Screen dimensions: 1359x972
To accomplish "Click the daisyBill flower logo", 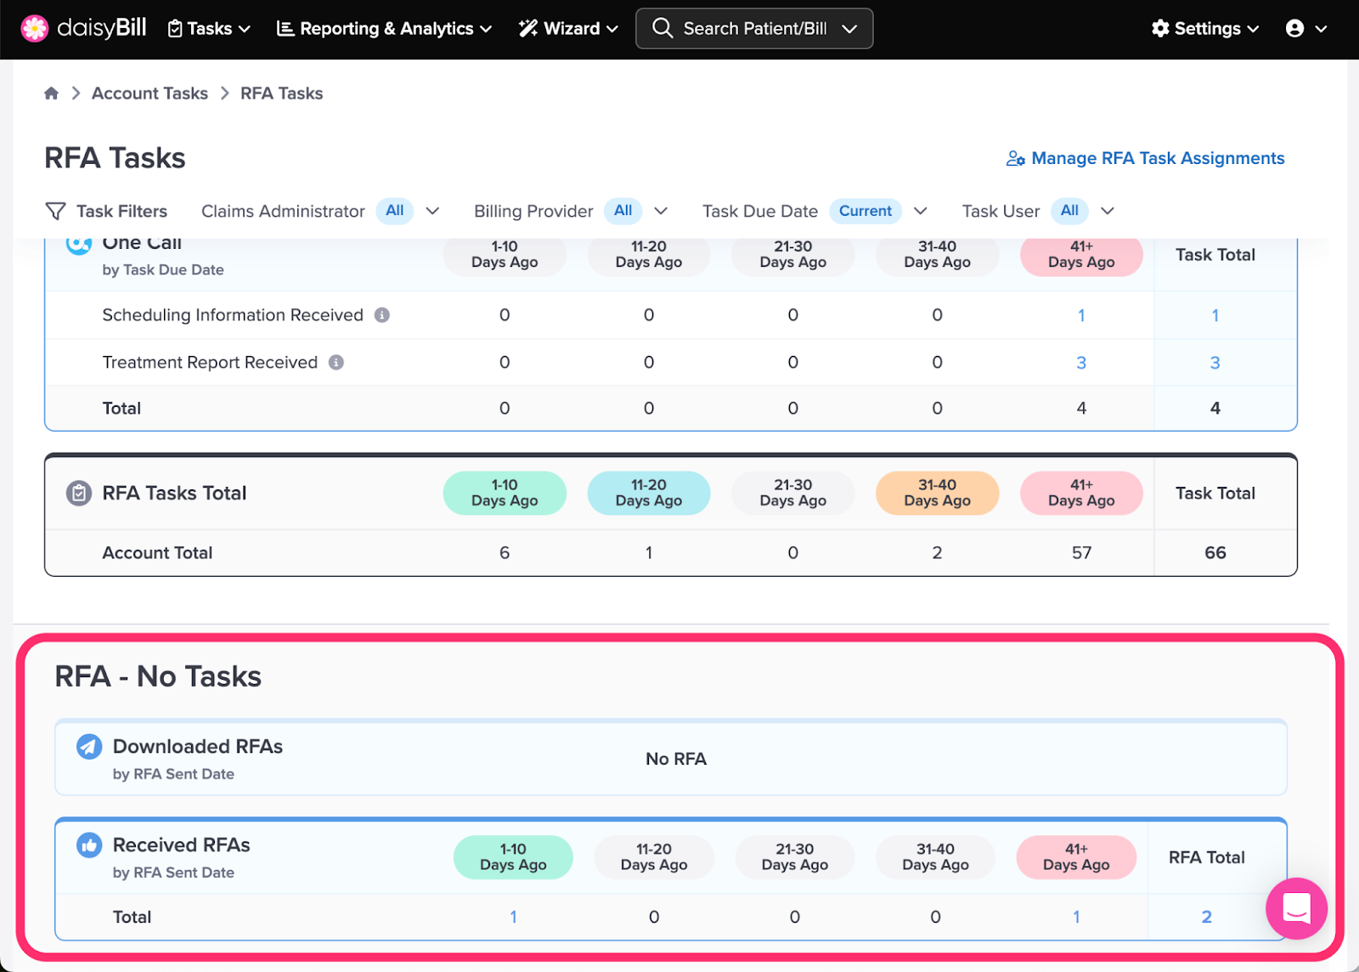I will pyautogui.click(x=35, y=29).
